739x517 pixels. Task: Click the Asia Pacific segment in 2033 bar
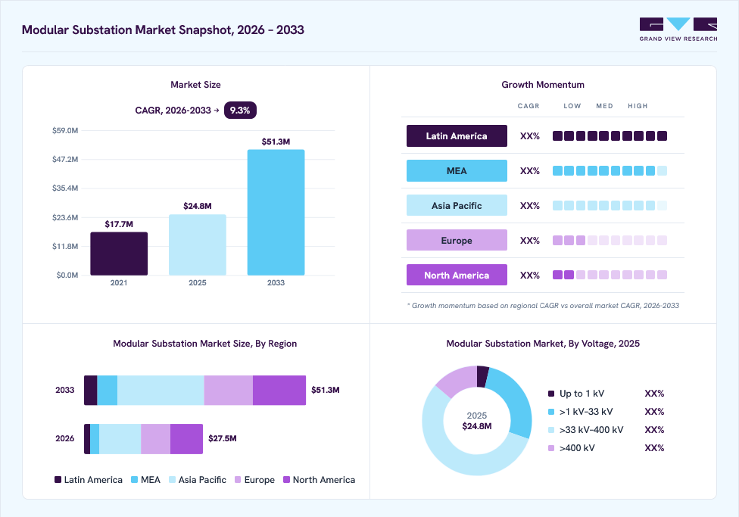click(161, 391)
